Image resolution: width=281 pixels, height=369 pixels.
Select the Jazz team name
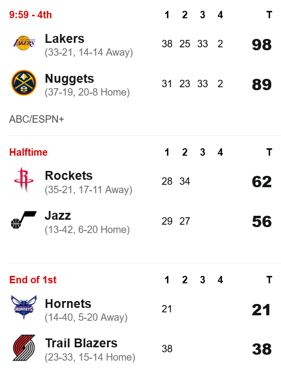(x=58, y=216)
